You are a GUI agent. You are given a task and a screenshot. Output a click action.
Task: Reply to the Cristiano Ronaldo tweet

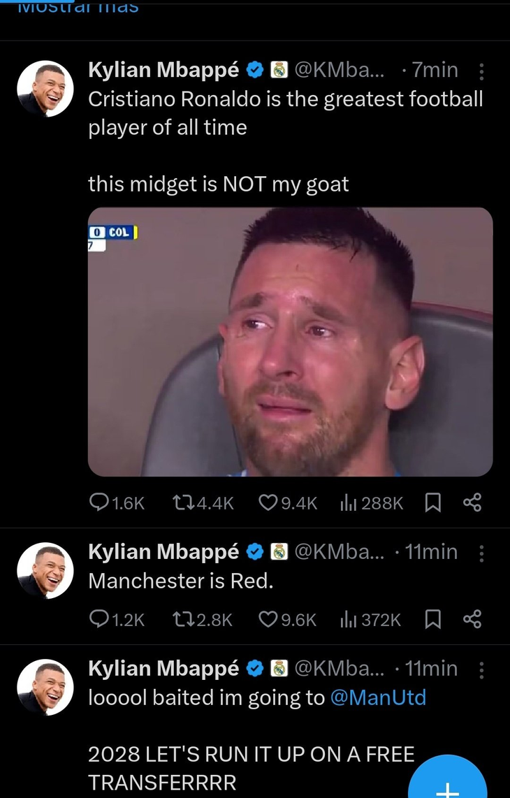point(99,502)
